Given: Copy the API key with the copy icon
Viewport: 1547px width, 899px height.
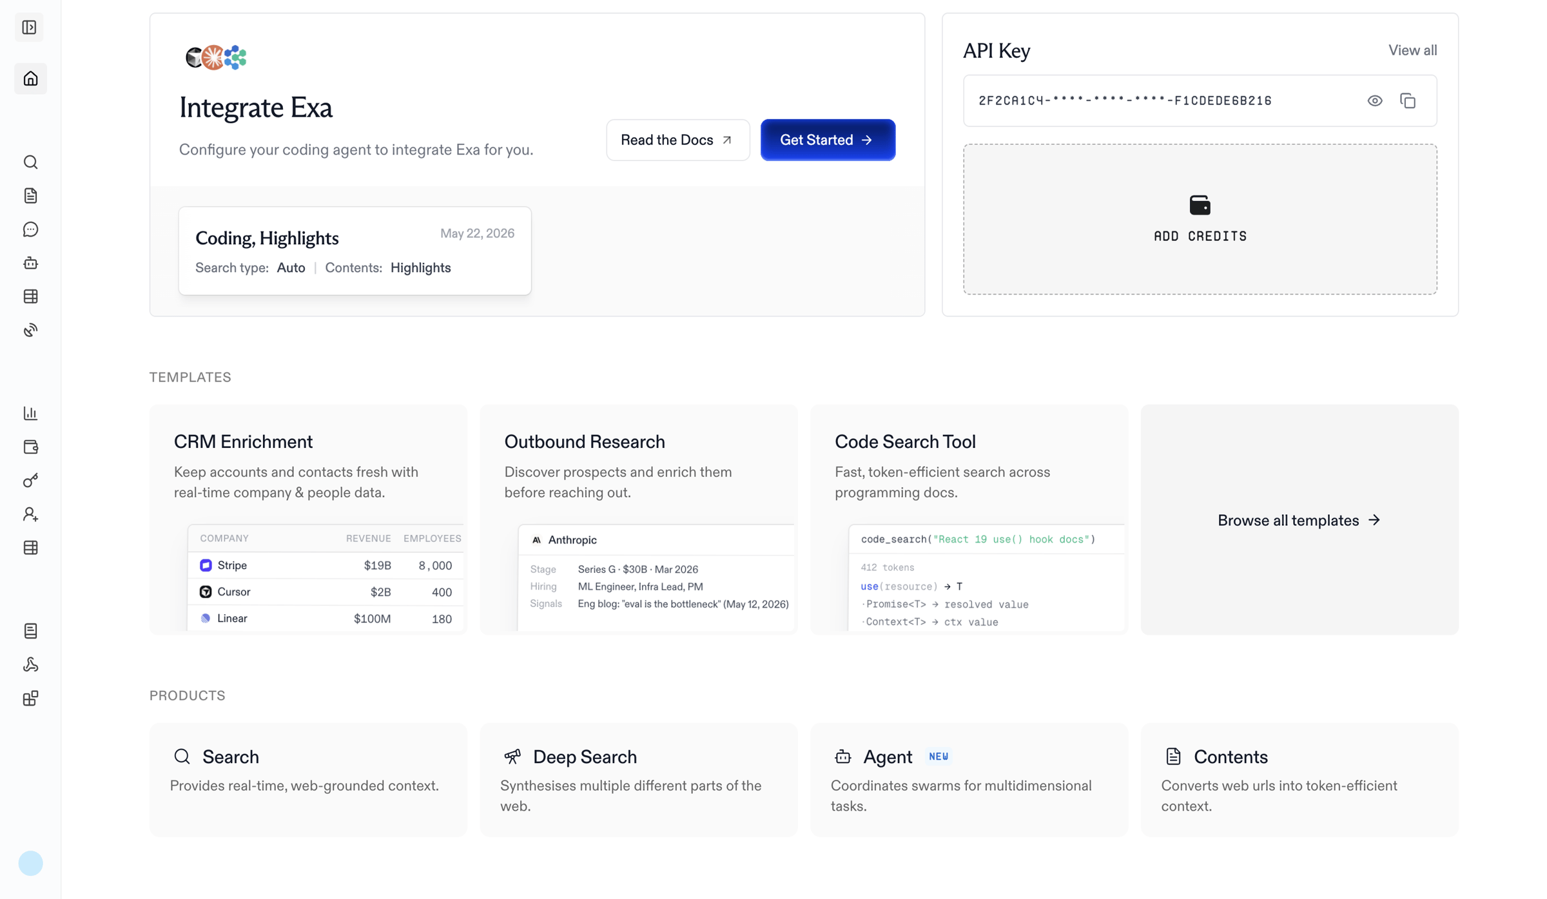Looking at the screenshot, I should tap(1408, 101).
